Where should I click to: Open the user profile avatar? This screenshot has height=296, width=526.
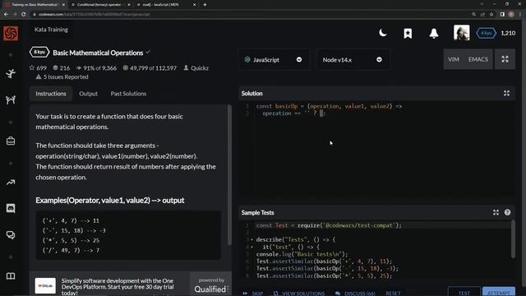tap(462, 33)
